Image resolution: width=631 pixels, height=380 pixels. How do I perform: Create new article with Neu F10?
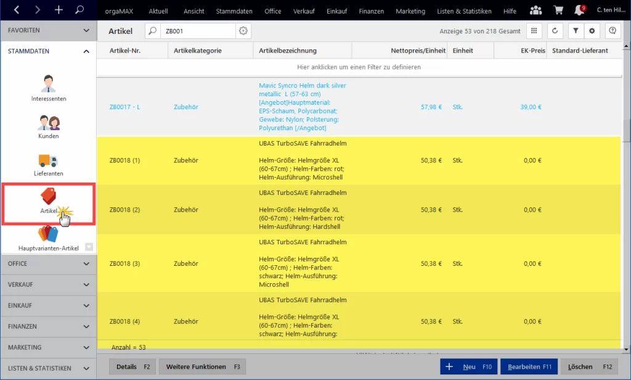[x=469, y=366]
